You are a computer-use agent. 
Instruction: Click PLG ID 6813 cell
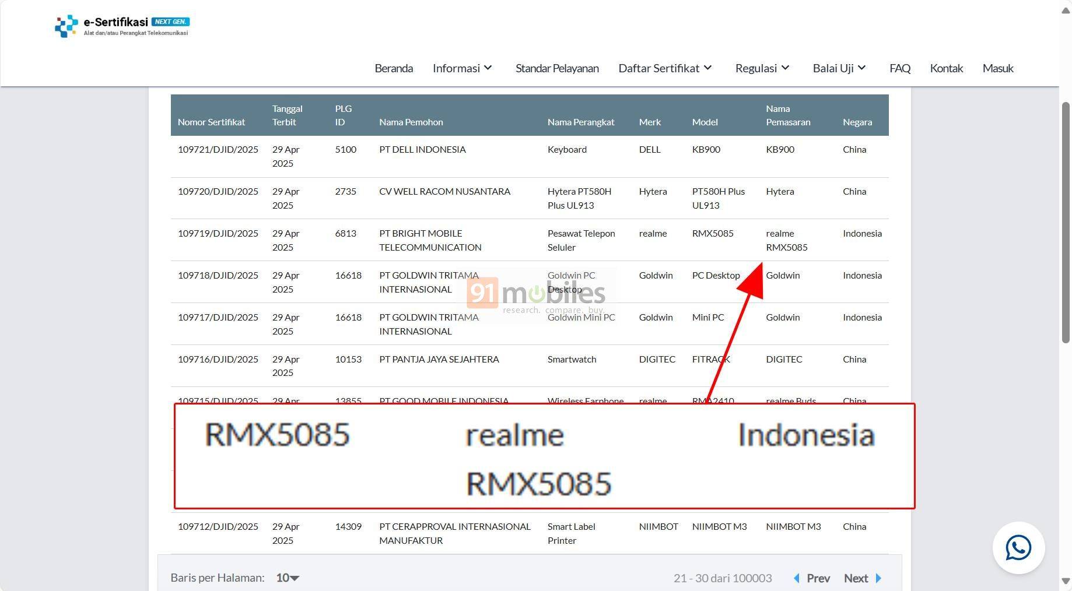(x=345, y=233)
